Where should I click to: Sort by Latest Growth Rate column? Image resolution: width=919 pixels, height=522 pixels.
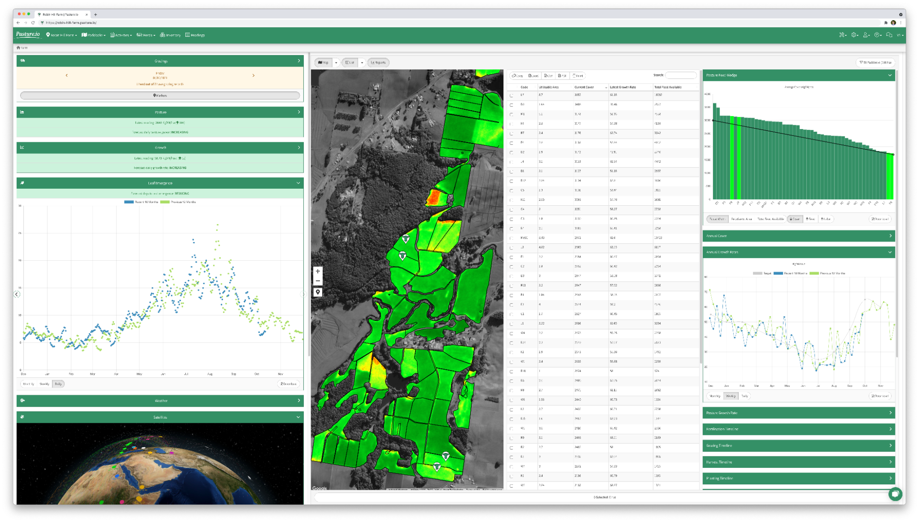point(630,87)
